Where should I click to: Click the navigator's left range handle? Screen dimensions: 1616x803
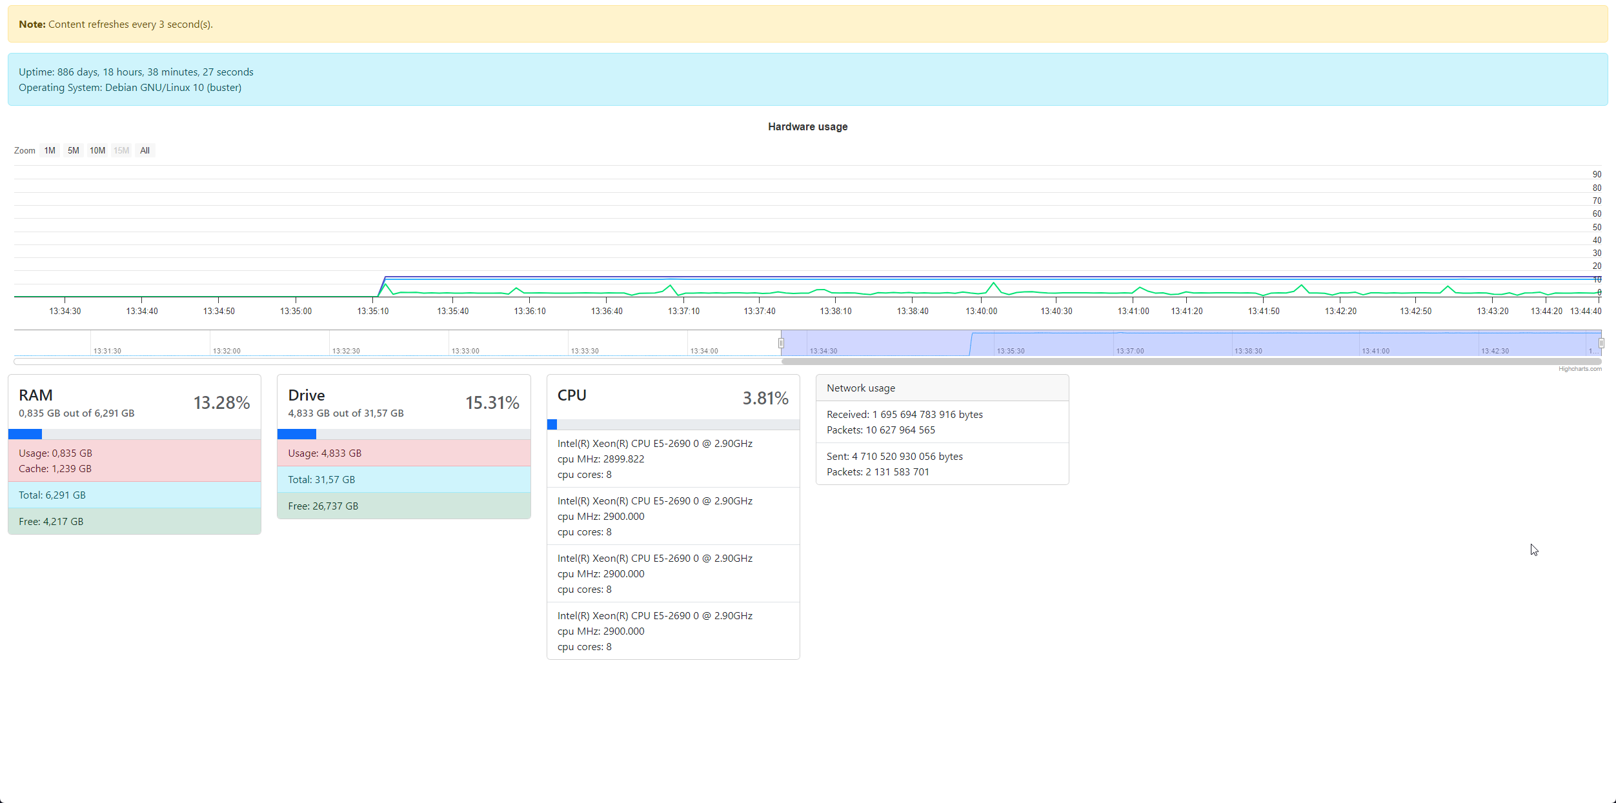click(781, 343)
